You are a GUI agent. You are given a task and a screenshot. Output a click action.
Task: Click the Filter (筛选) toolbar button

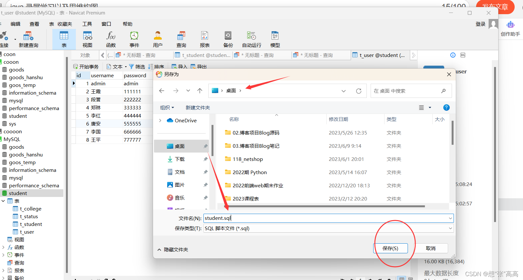(x=137, y=67)
